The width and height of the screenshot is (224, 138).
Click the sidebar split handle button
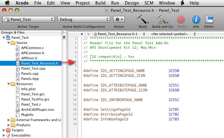point(64,32)
